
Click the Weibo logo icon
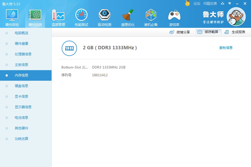point(172,32)
